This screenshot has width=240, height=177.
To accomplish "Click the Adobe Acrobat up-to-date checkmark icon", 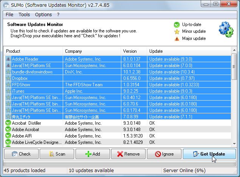I will (x=8, y=129).
